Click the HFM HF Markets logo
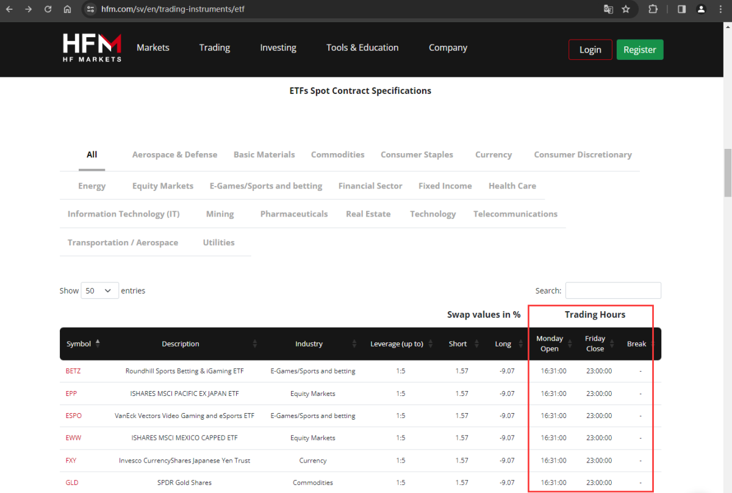This screenshot has height=493, width=732. click(92, 48)
